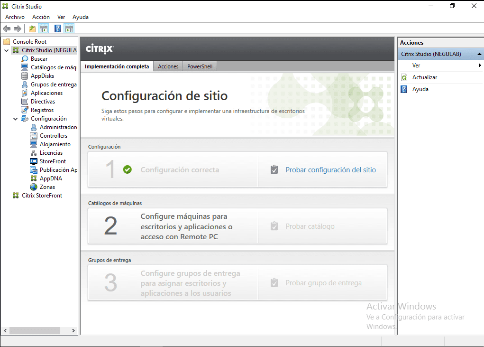Select the Zonas globe icon
Viewport: 484px width, 347px height.
33,187
